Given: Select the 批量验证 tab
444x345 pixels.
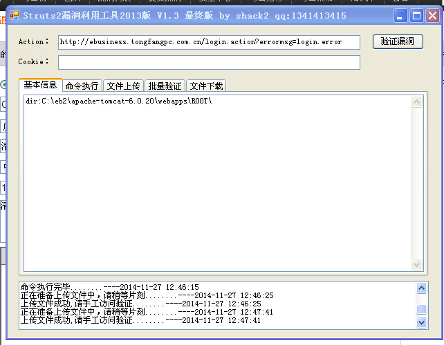Looking at the screenshot, I should click(165, 86).
